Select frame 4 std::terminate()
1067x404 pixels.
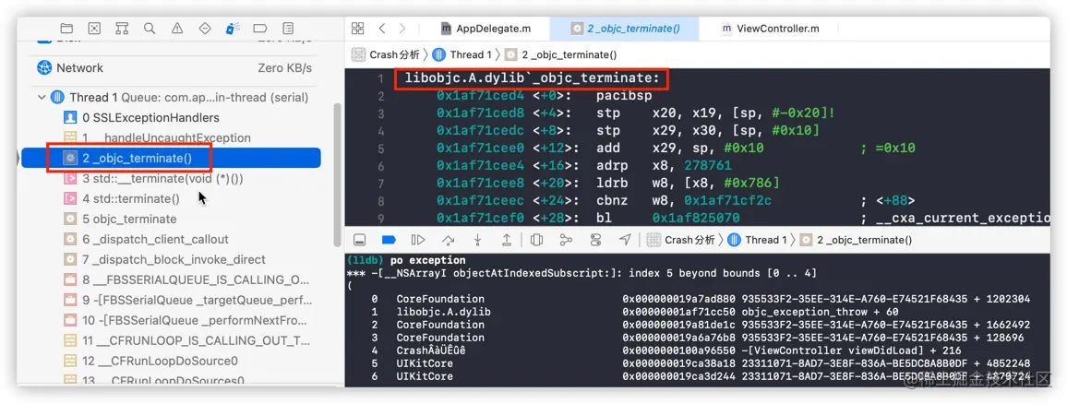[172, 198]
